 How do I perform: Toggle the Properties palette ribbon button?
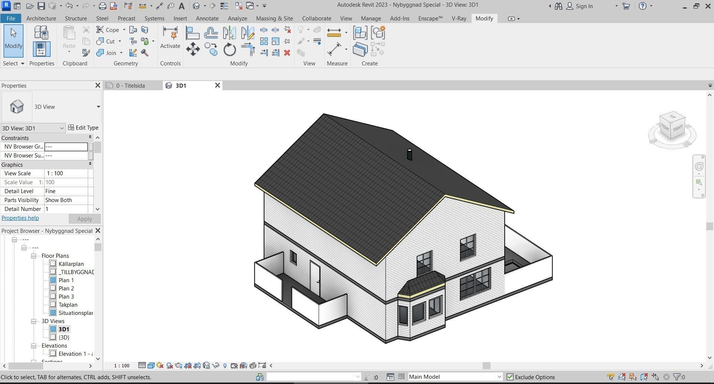point(41,49)
